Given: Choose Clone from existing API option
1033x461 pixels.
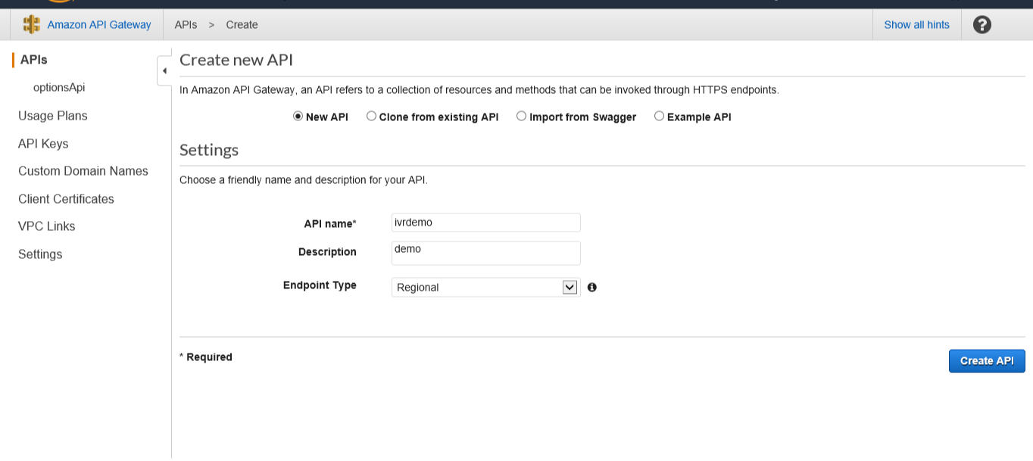Looking at the screenshot, I should [371, 117].
